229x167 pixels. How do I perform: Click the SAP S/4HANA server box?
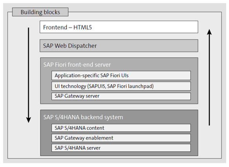click(121, 148)
